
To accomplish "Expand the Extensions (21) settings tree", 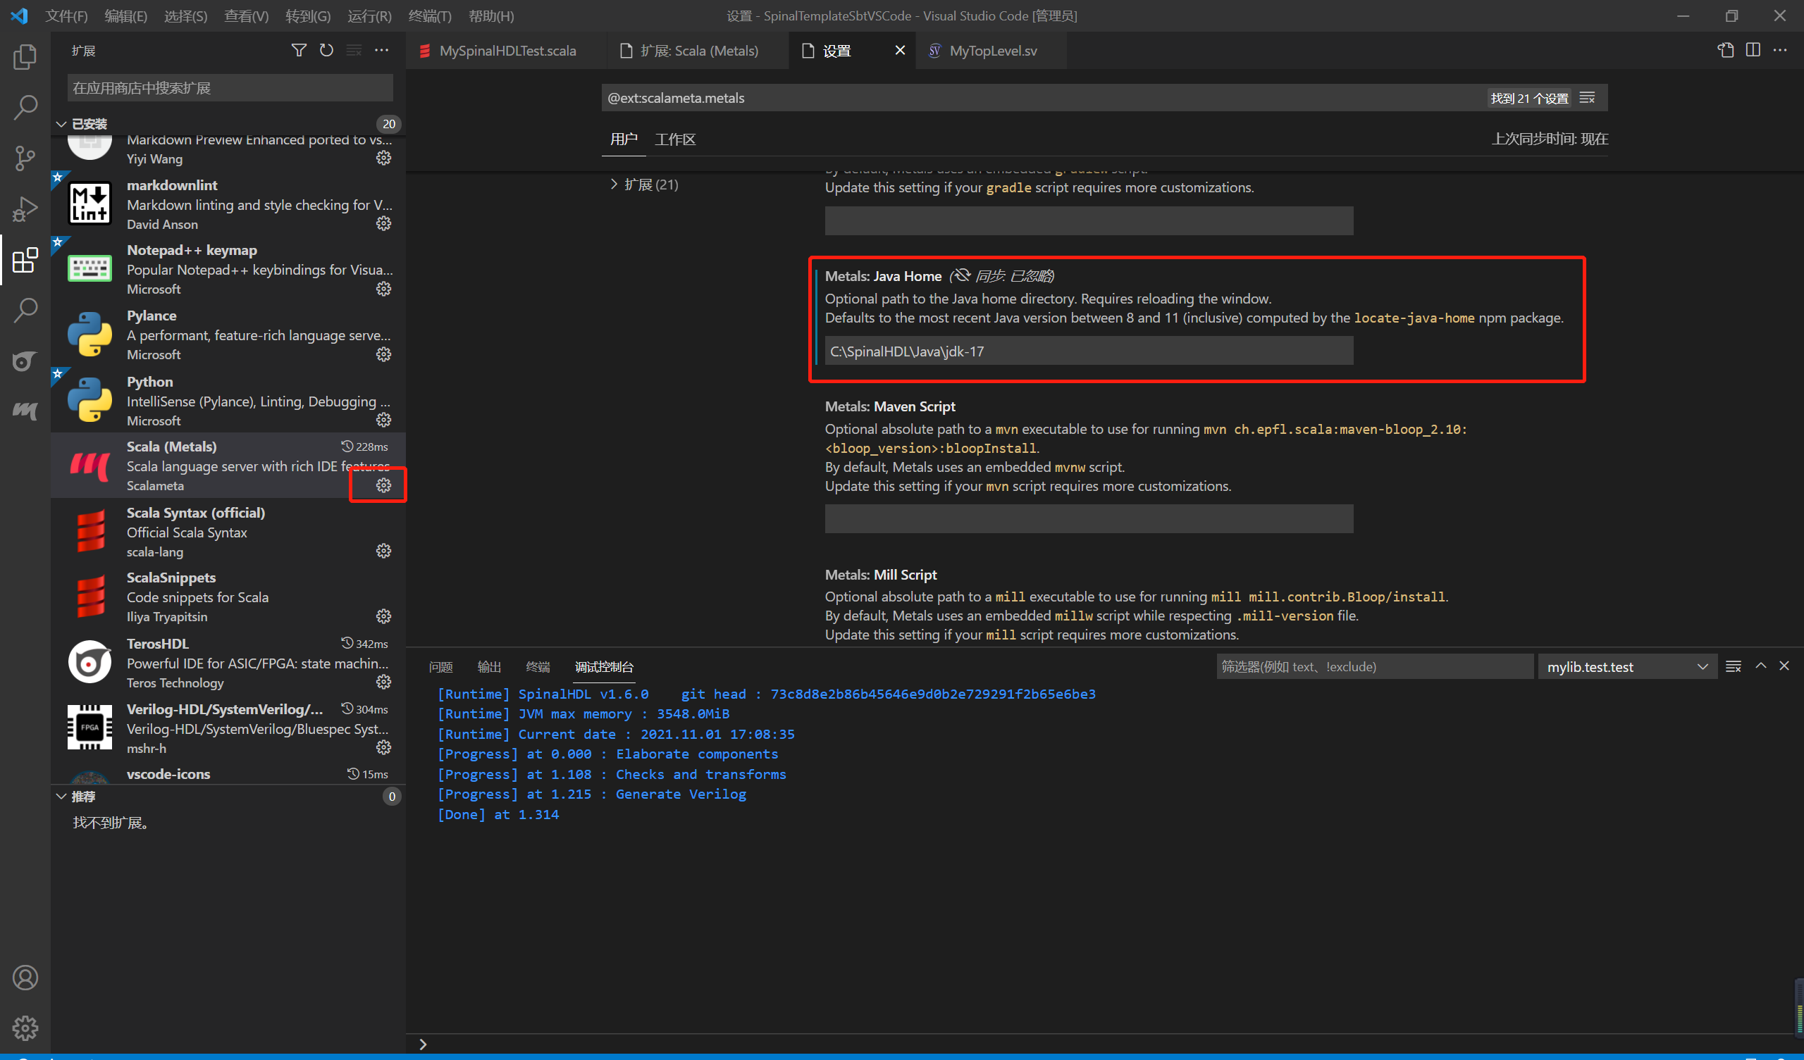I will tap(644, 185).
